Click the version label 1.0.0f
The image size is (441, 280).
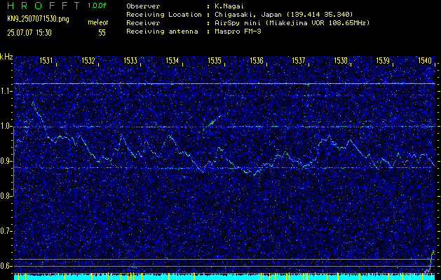[97, 6]
